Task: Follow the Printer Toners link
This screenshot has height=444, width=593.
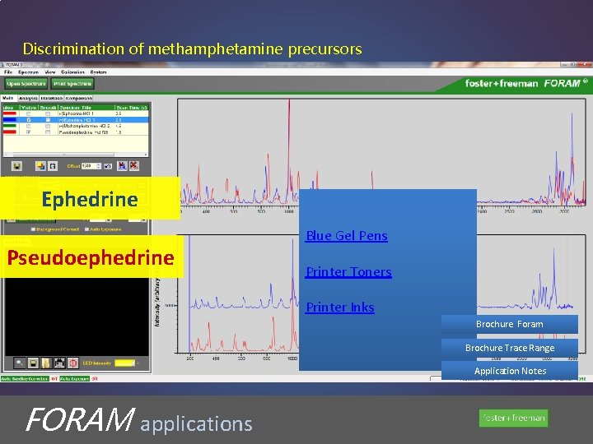Action: point(348,272)
